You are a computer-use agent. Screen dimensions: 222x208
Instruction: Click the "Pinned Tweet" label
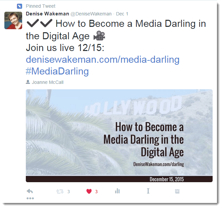(41, 6)
